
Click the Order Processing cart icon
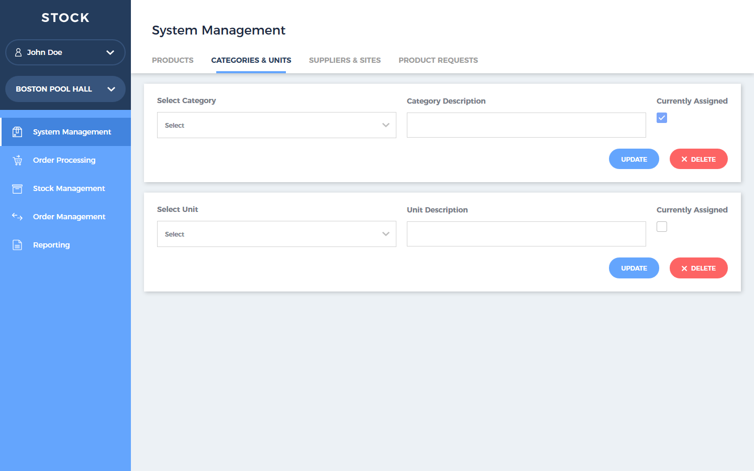[17, 160]
